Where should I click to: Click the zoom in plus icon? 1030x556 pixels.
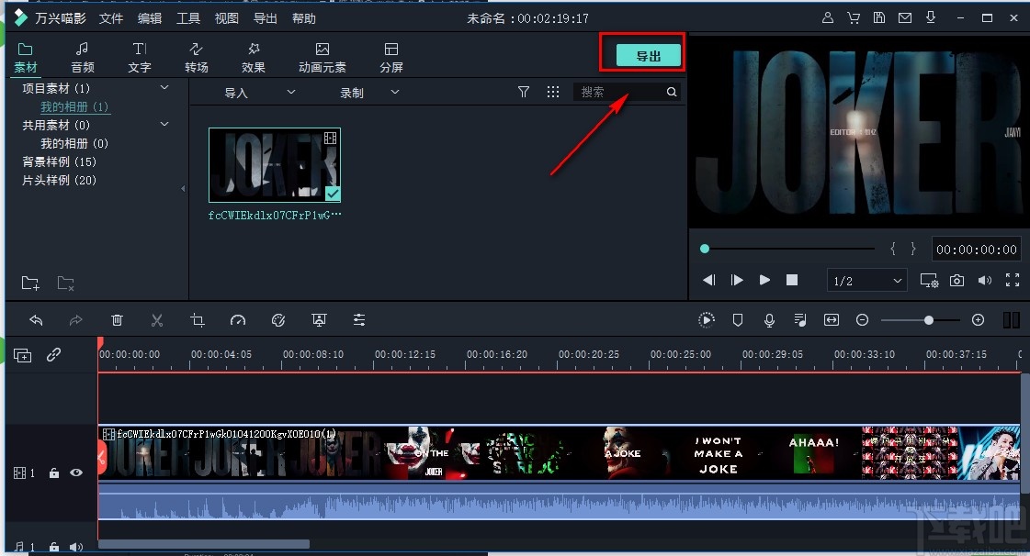click(x=979, y=320)
